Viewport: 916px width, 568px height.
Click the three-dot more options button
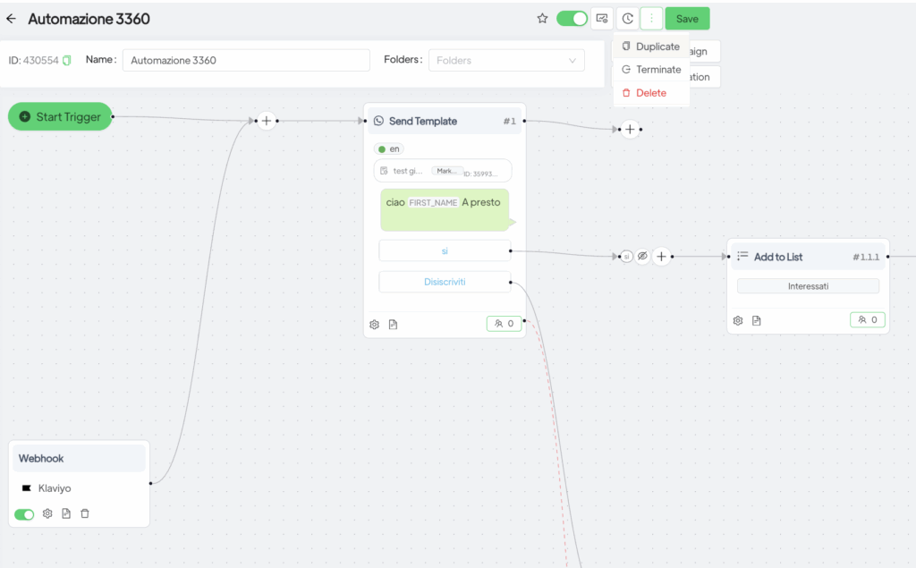[651, 19]
